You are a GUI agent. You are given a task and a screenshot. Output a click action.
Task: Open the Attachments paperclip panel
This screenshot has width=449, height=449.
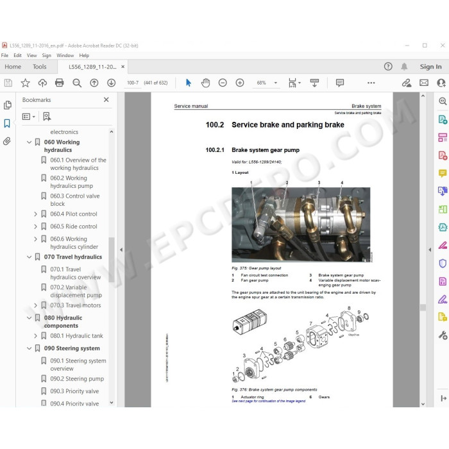click(x=7, y=141)
